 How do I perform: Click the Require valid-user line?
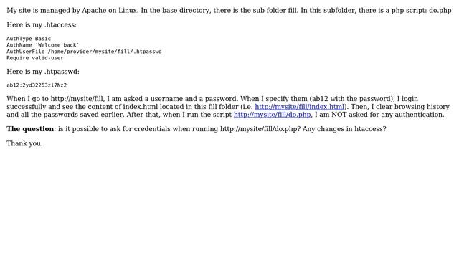tap(35, 58)
